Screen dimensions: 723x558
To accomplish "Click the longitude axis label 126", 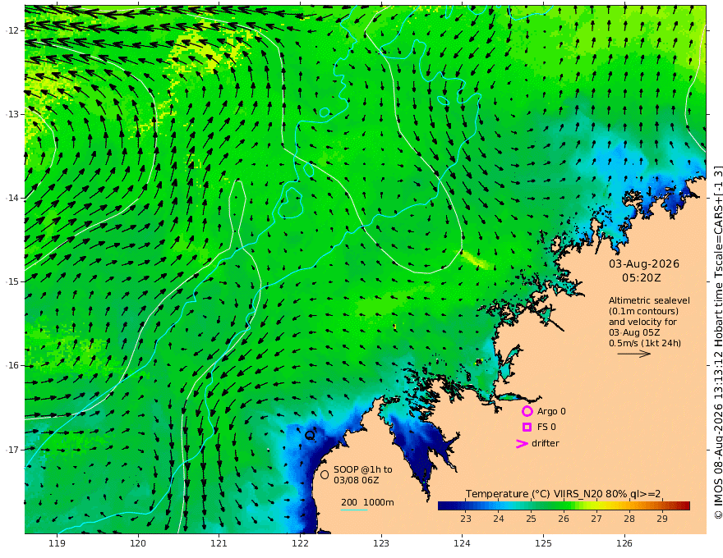I will pos(624,543).
